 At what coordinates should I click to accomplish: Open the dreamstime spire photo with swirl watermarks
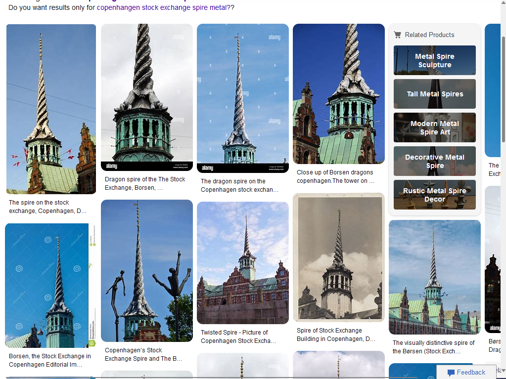point(50,285)
